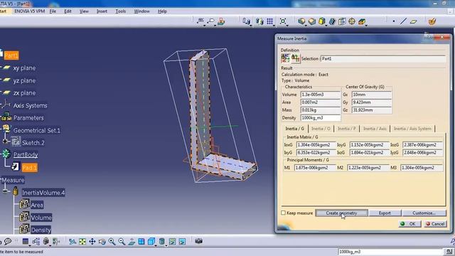Open the ENOVIA V5 VPM menu
Viewport: 455px width, 256px height.
30,11
